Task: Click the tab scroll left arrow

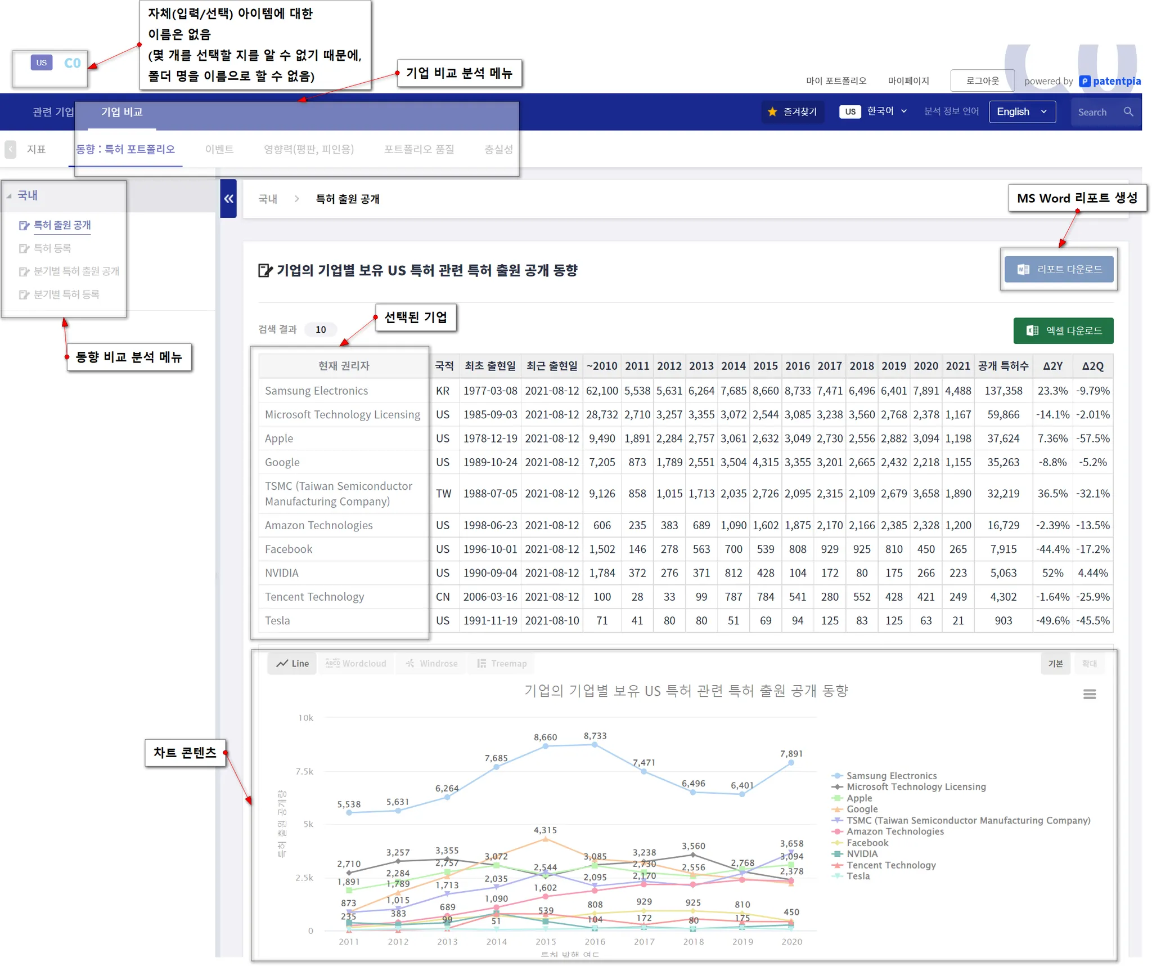Action: pos(10,149)
